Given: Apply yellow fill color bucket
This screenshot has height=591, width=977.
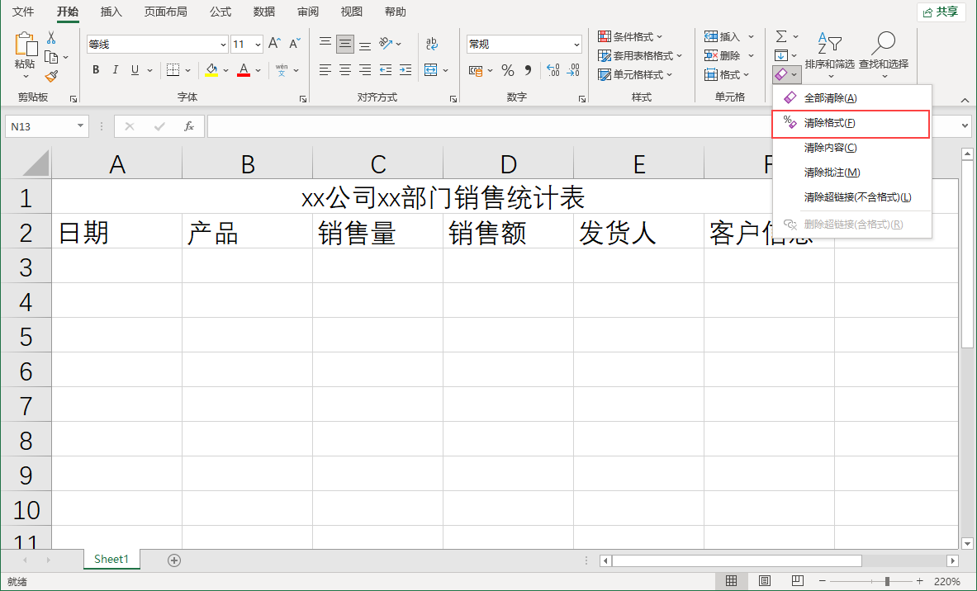Looking at the screenshot, I should (212, 70).
